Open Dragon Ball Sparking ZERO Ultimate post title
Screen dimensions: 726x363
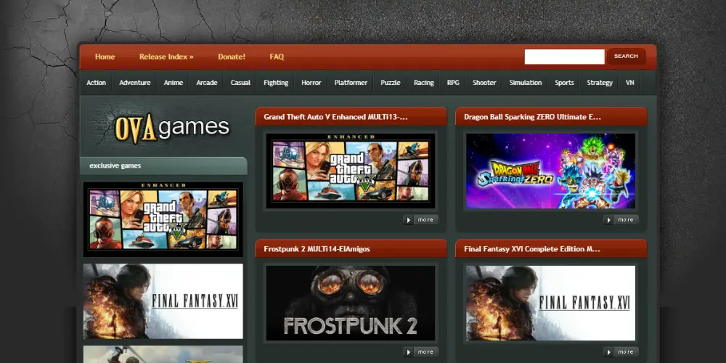(532, 117)
